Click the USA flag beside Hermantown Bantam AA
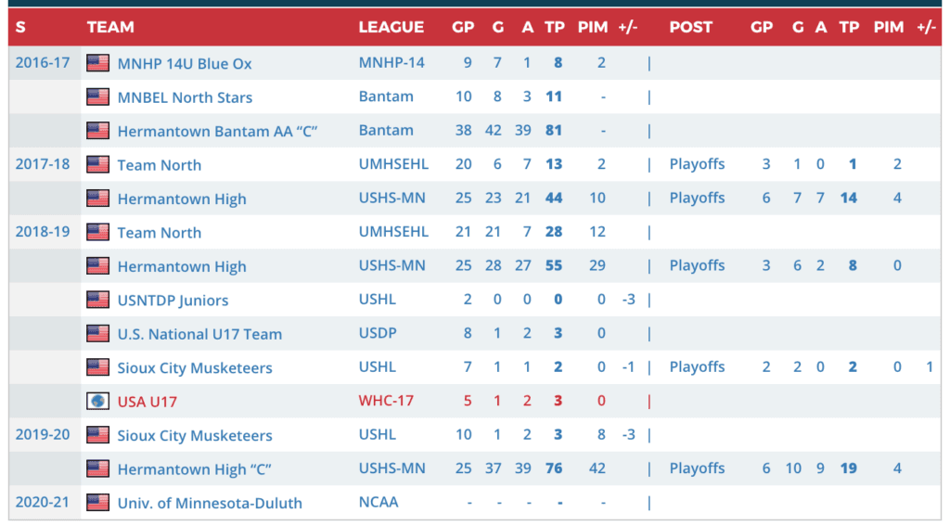This screenshot has width=950, height=526. coord(97,131)
